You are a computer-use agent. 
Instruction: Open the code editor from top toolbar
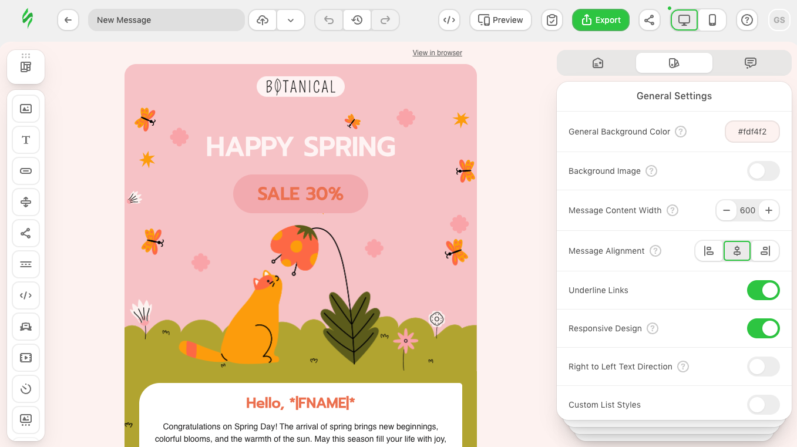point(449,20)
